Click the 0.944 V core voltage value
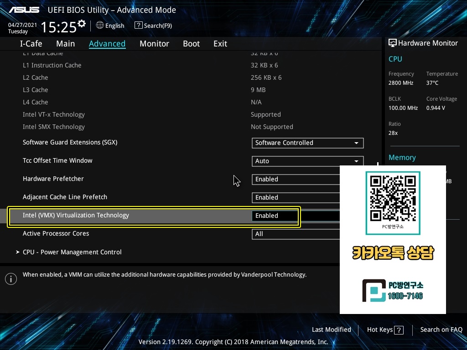 436,108
